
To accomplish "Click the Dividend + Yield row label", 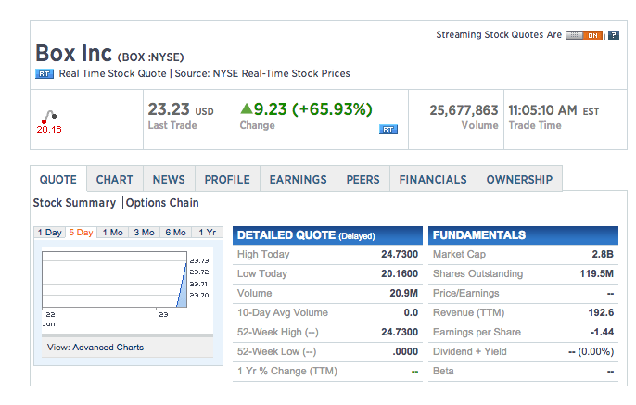I will tap(470, 351).
